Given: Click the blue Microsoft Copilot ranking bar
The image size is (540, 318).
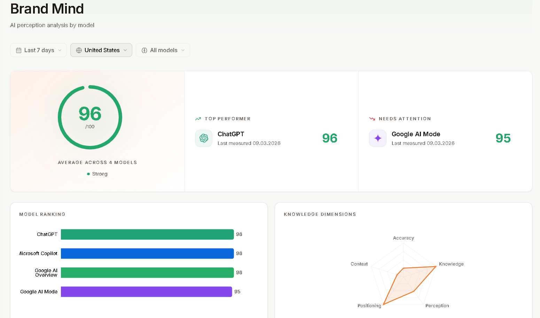Looking at the screenshot, I should pos(147,253).
